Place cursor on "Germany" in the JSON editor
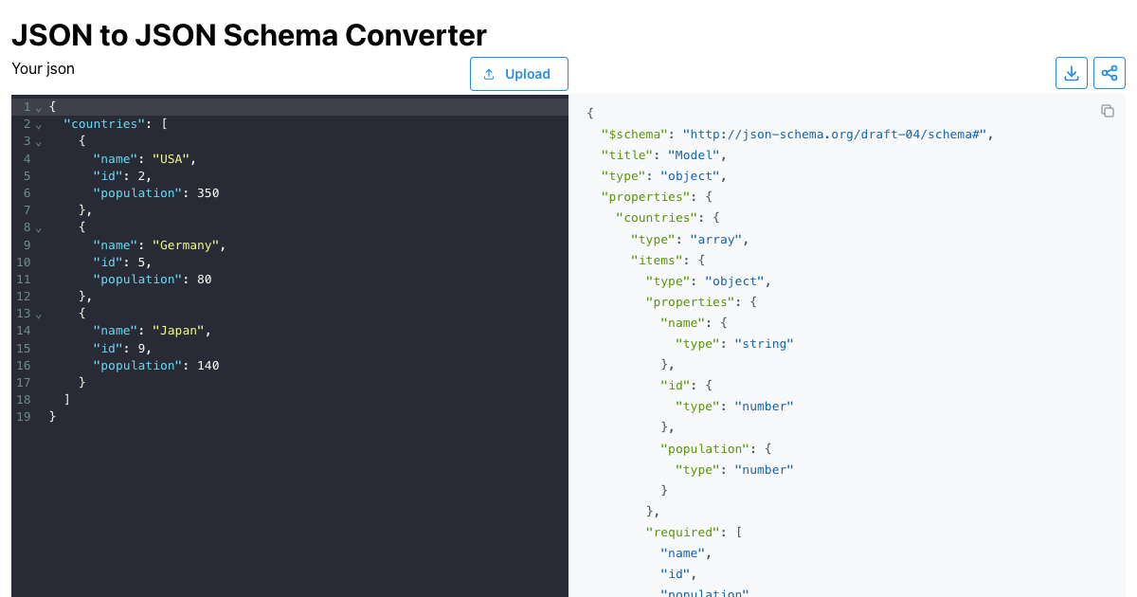1137x597 pixels. tap(186, 244)
